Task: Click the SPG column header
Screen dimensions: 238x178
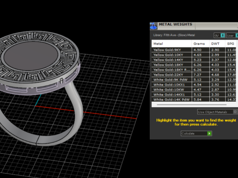Action: (231, 44)
